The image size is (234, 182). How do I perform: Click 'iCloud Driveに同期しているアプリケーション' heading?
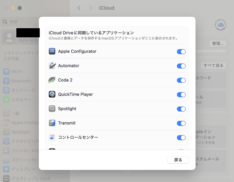[x=91, y=33]
